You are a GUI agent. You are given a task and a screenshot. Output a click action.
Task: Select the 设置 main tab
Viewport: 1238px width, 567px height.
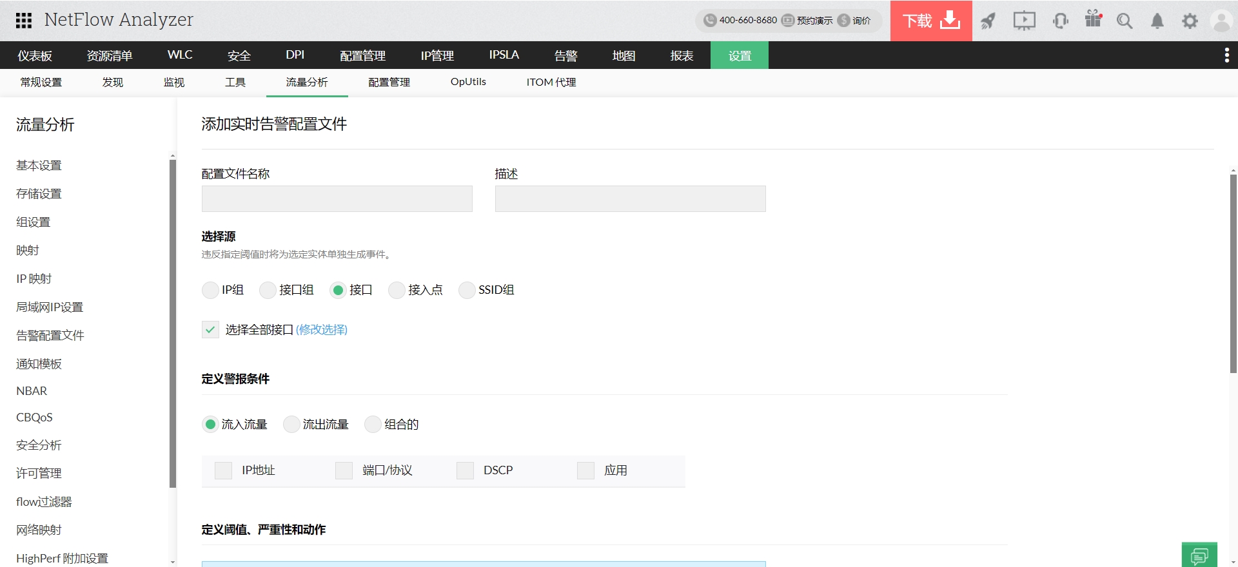click(x=740, y=55)
